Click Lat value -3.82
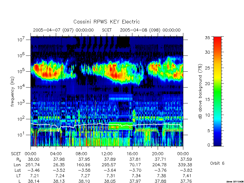 click(x=186, y=170)
